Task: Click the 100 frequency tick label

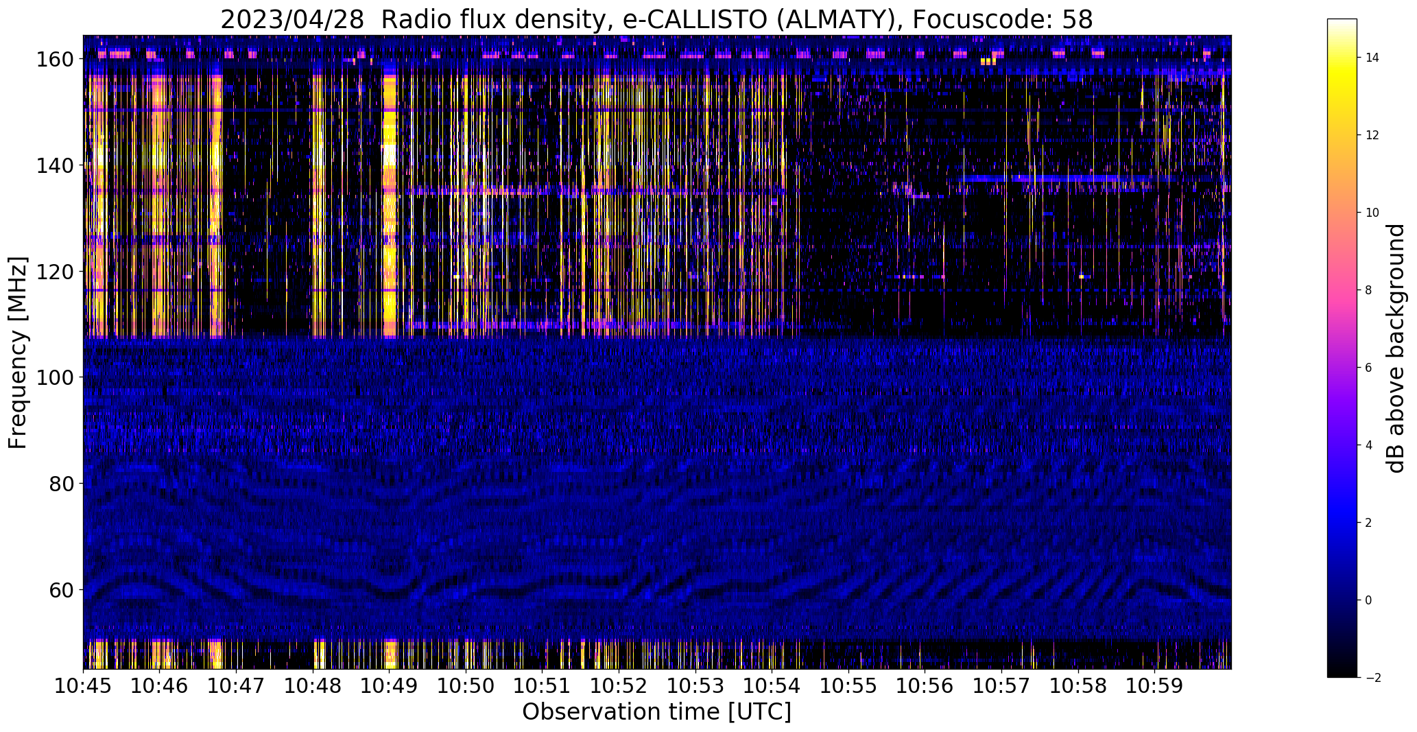Action: tap(53, 377)
